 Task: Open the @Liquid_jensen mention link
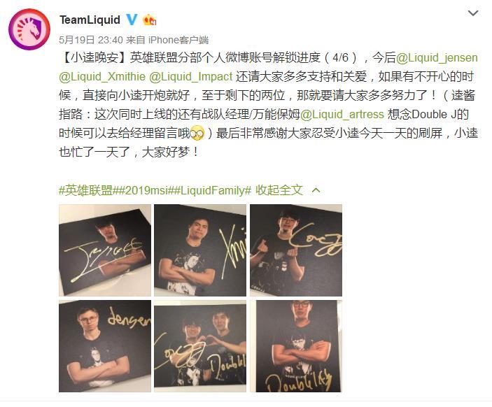click(437, 58)
